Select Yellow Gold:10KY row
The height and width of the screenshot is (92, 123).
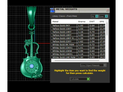pyautogui.click(x=78, y=29)
